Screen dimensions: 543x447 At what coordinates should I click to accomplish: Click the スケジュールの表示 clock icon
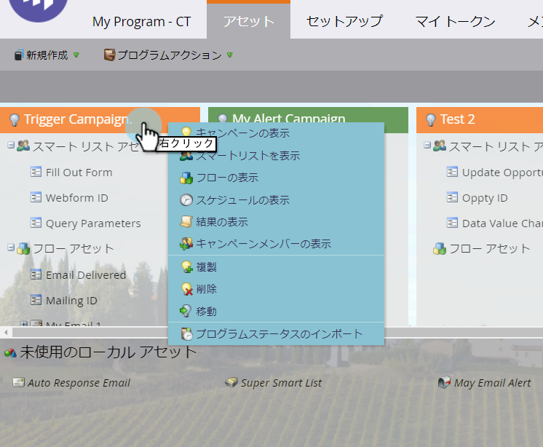(186, 200)
